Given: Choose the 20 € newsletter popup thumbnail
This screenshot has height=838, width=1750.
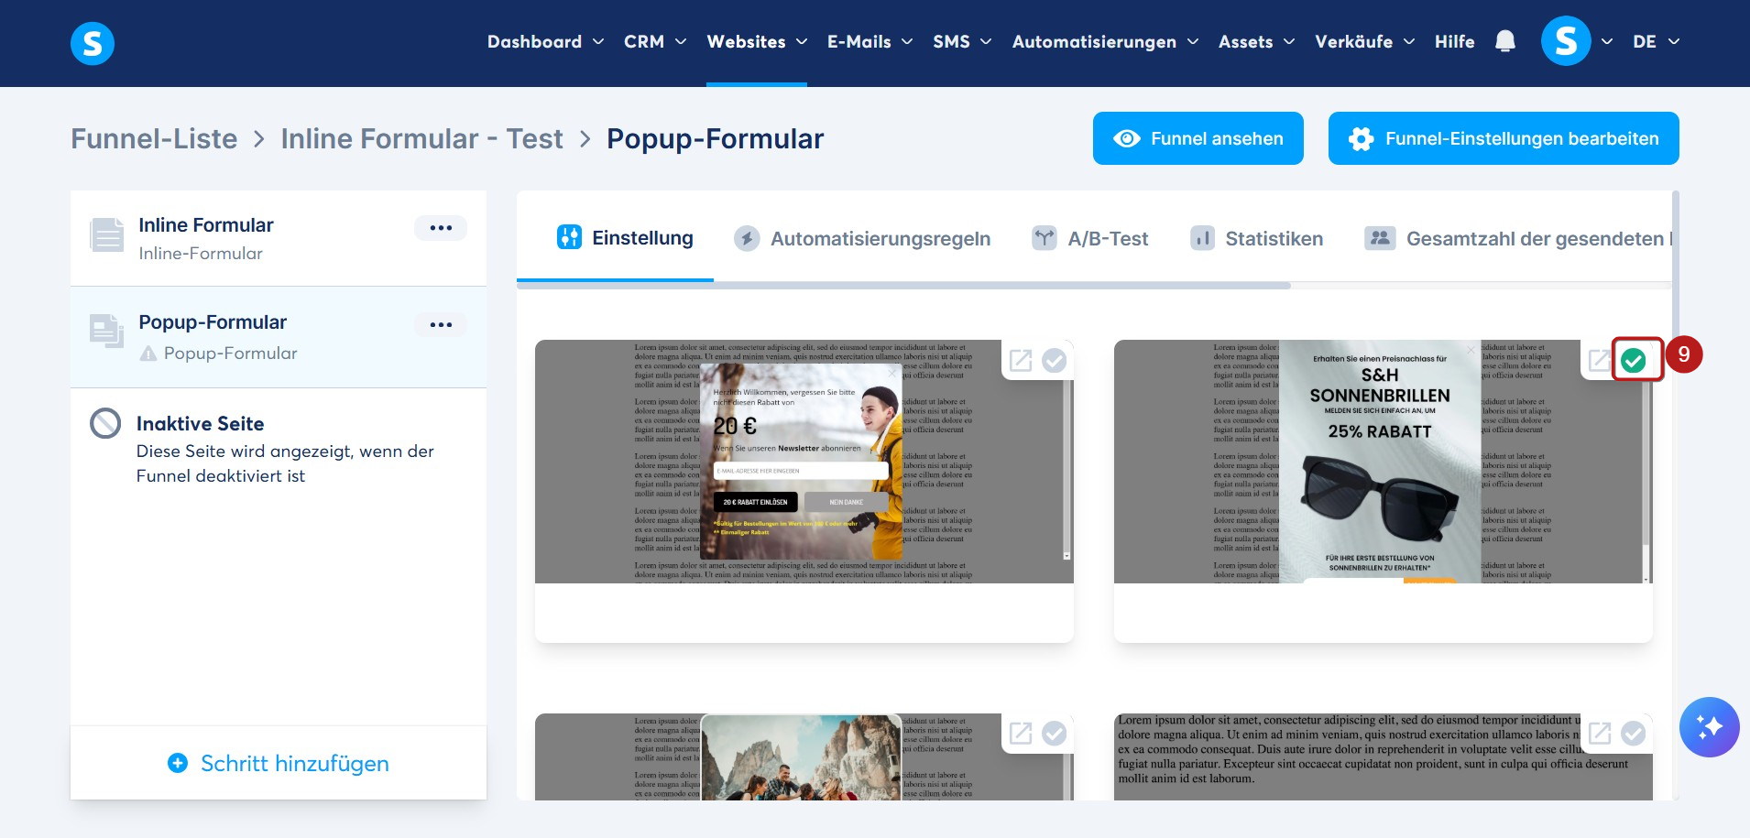Looking at the screenshot, I should (804, 462).
